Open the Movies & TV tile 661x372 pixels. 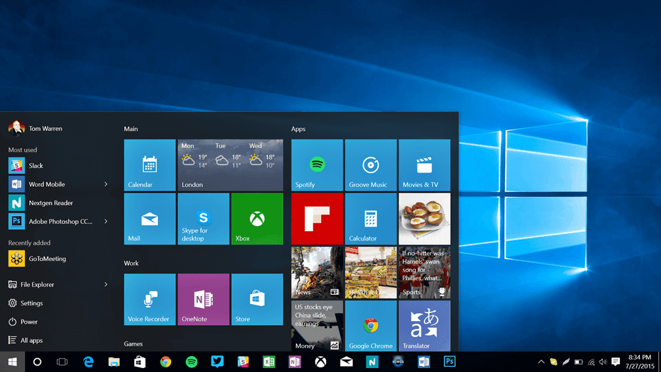coord(424,165)
